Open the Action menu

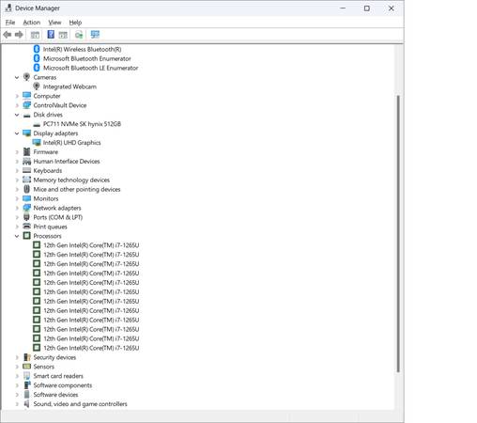coord(32,23)
